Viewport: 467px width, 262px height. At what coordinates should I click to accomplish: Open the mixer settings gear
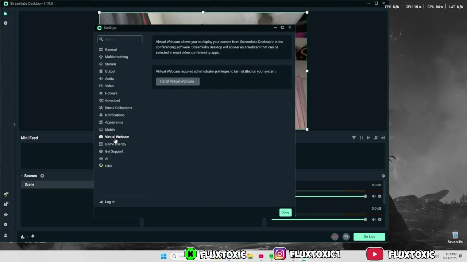[383, 176]
